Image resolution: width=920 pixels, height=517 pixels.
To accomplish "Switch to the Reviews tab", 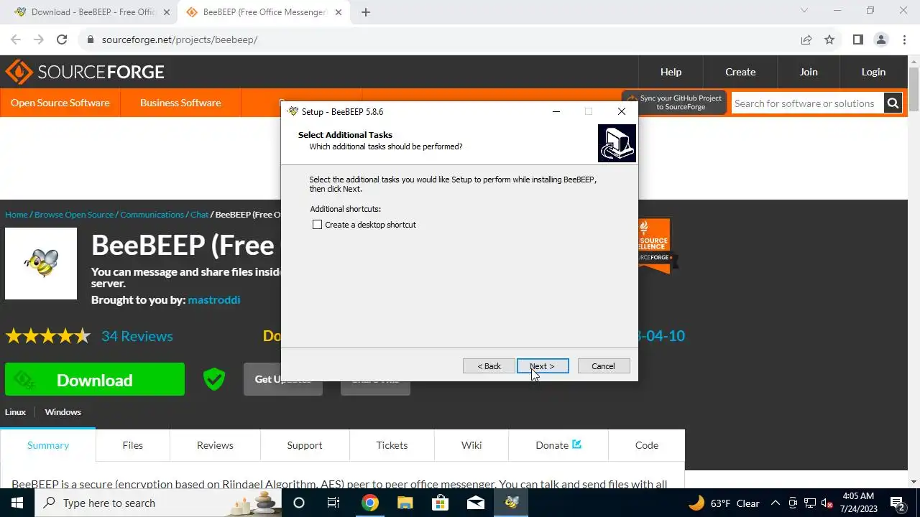I will pos(215,445).
